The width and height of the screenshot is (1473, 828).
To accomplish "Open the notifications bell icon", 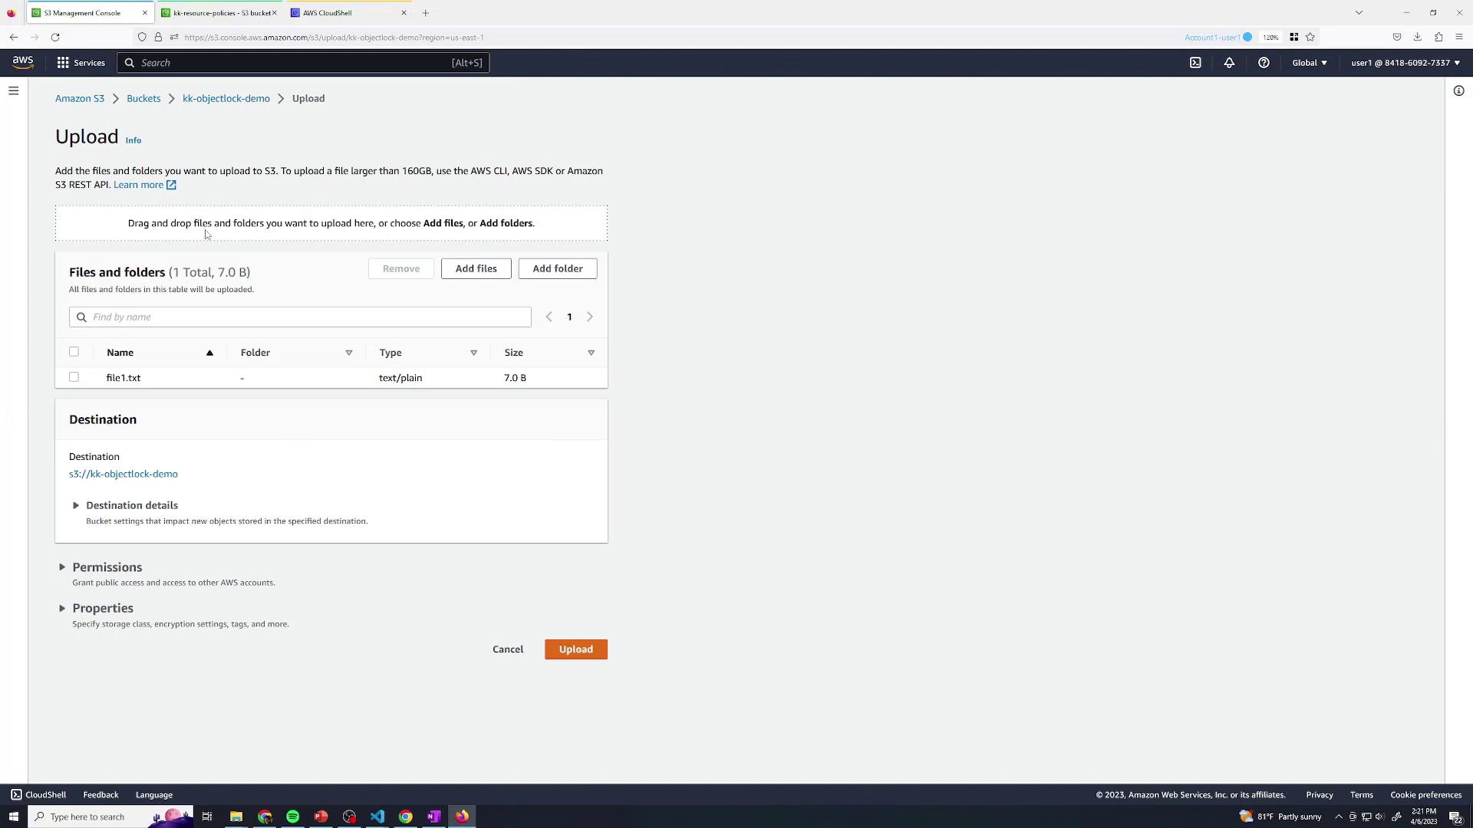I will coord(1229,63).
